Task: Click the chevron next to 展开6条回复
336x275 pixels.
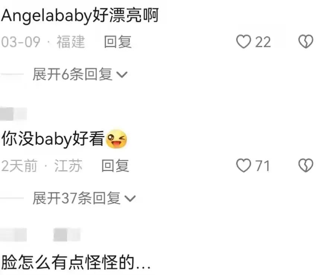Action: tap(122, 75)
